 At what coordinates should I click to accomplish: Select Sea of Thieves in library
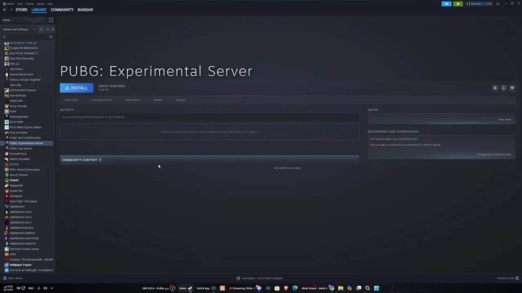point(19,175)
